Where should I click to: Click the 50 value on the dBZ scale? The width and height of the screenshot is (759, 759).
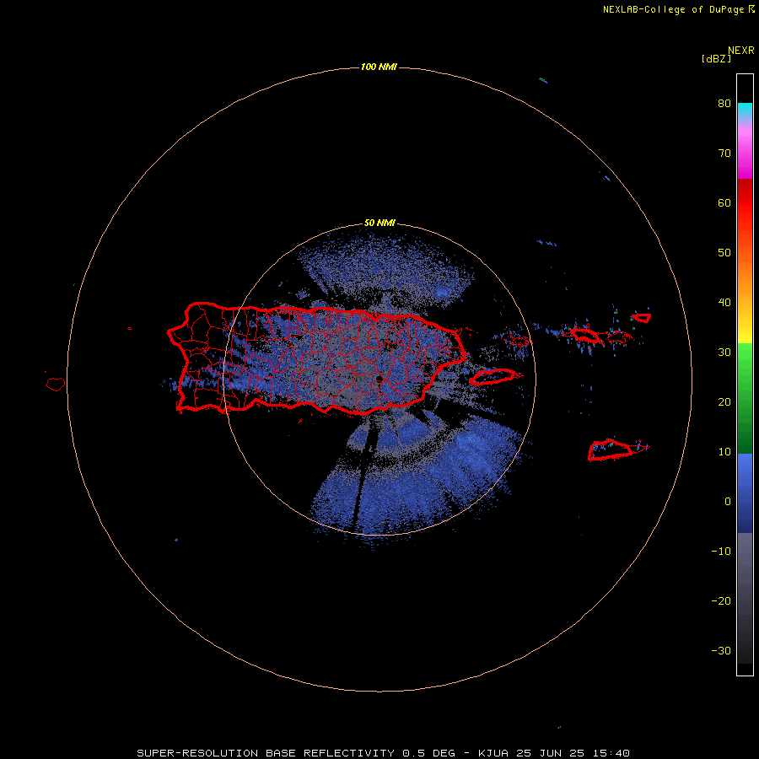point(724,253)
